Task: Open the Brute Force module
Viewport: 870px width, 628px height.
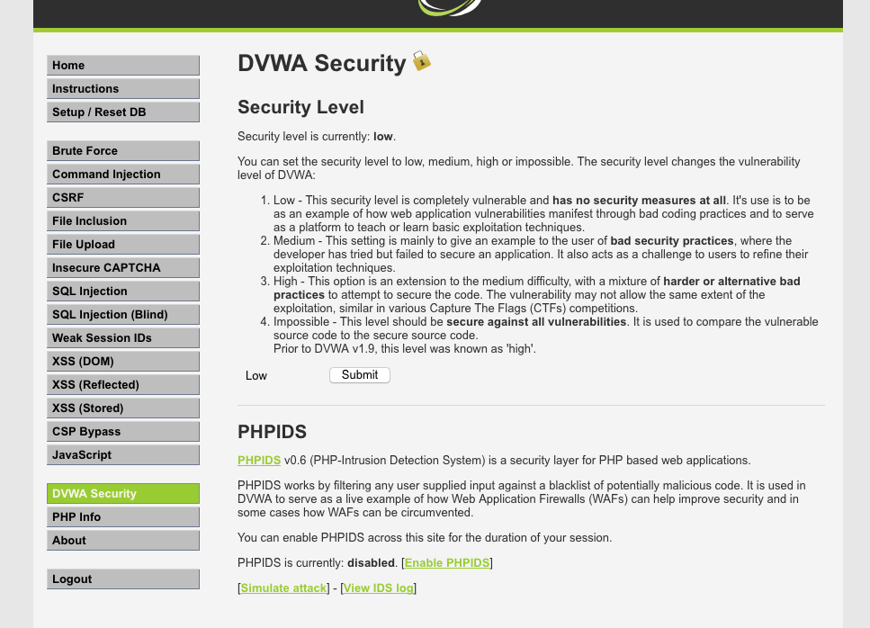Action: tap(123, 150)
